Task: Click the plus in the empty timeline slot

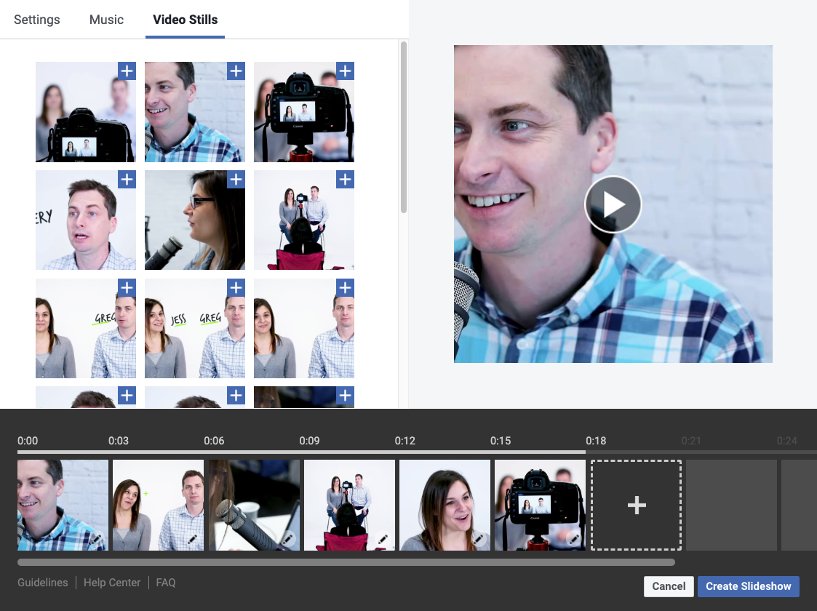Action: pyautogui.click(x=636, y=505)
